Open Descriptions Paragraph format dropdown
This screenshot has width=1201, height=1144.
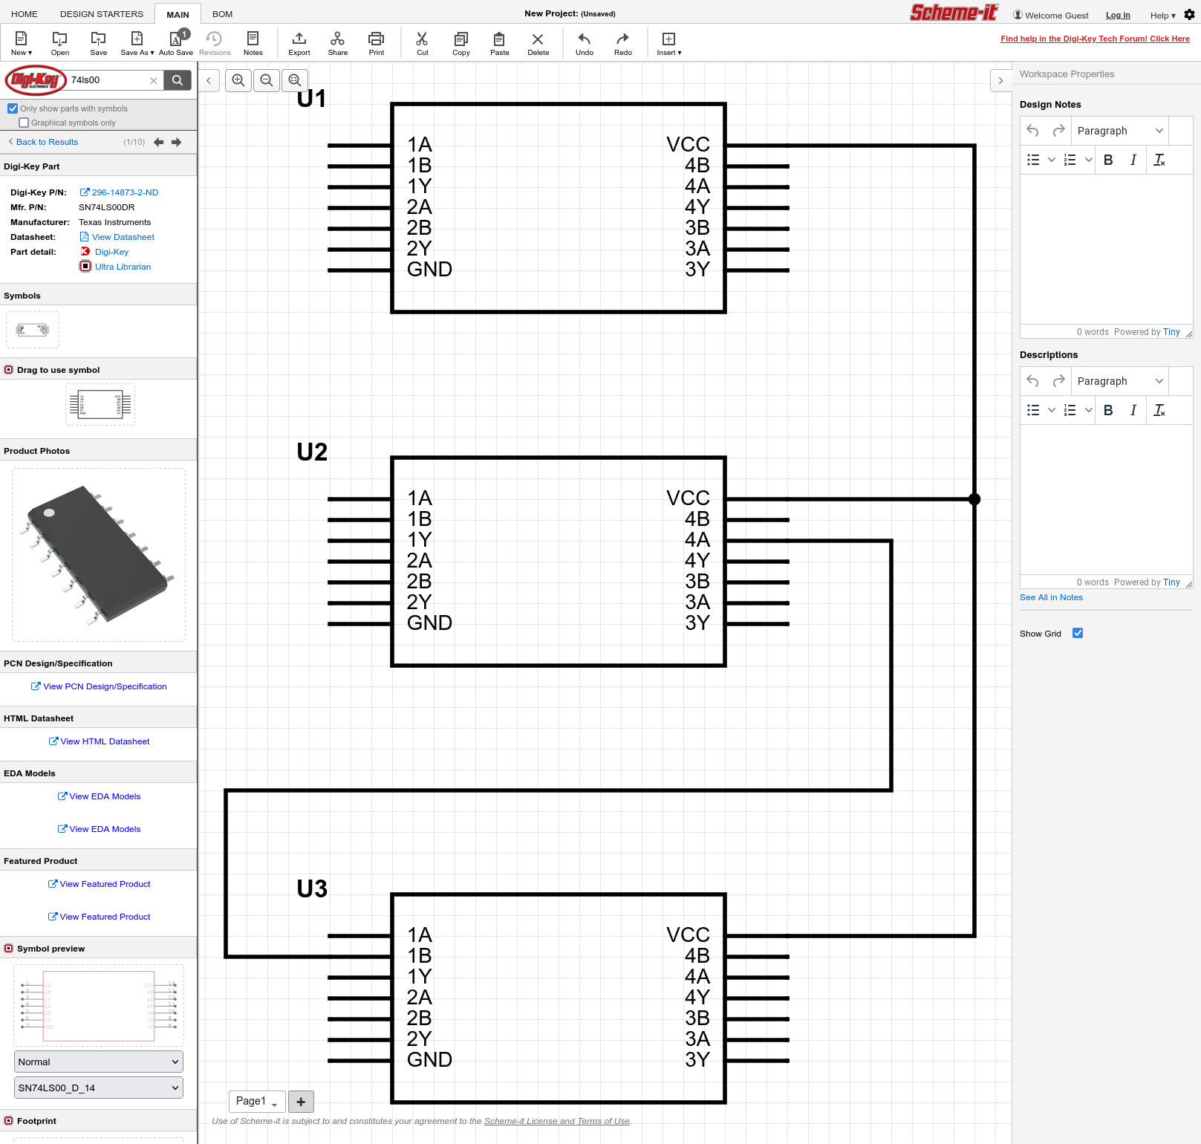pyautogui.click(x=1120, y=381)
